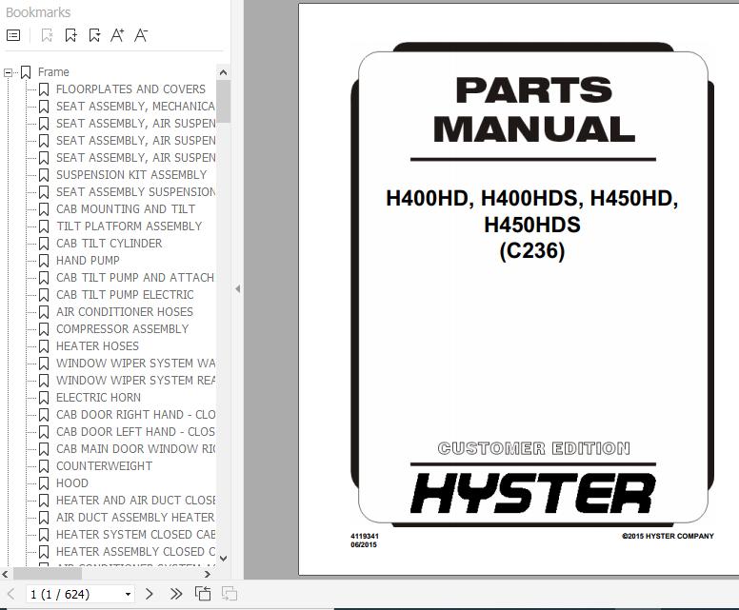This screenshot has width=739, height=610.
Task: Open CAB MOUNTING AND TILT bookmark
Action: point(126,209)
